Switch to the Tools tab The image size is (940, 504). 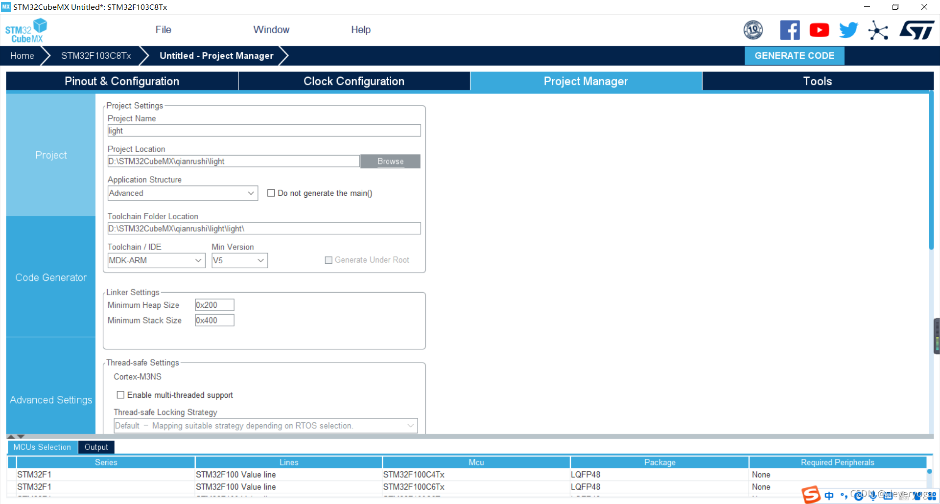pos(818,81)
